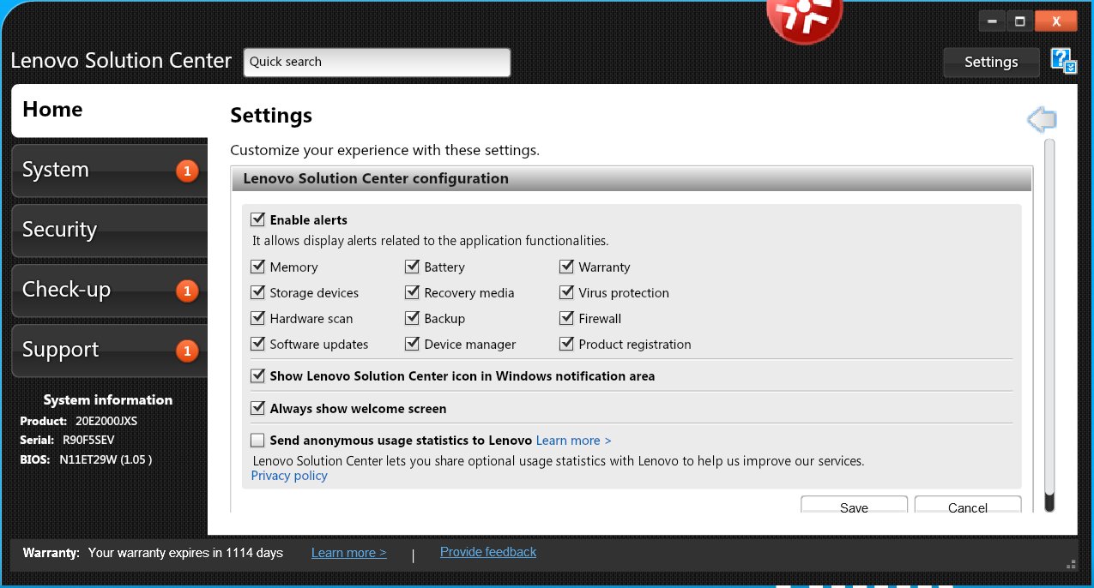This screenshot has height=588, width=1094.
Task: Switch to the System tab
Action: [110, 171]
